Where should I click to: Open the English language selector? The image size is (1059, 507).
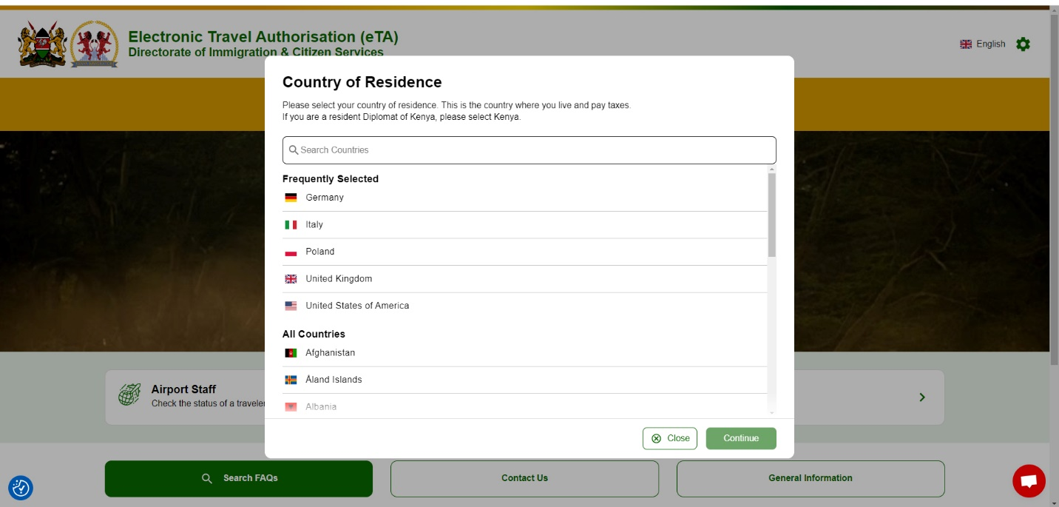[983, 44]
